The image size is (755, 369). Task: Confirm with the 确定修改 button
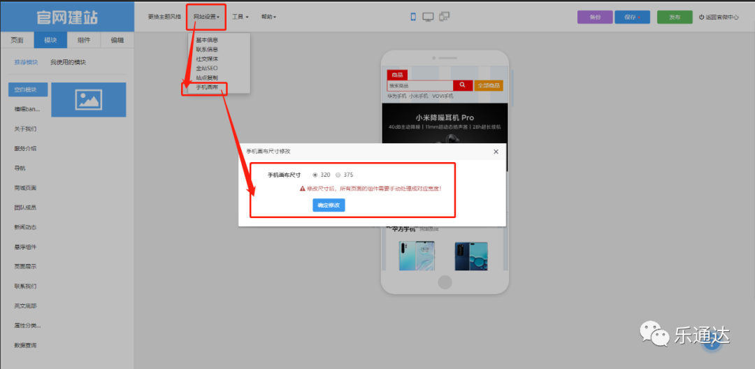[x=329, y=205]
